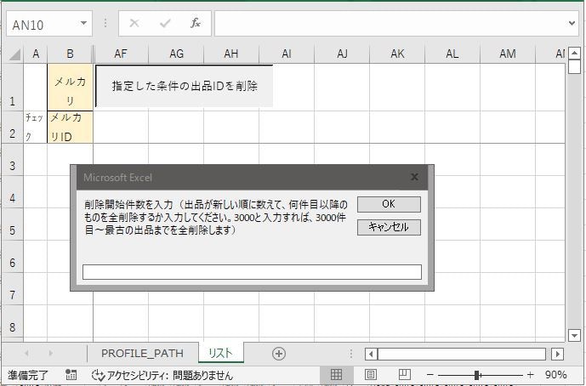
Task: Click the horizontal scrollbar track
Action: [x=462, y=354]
